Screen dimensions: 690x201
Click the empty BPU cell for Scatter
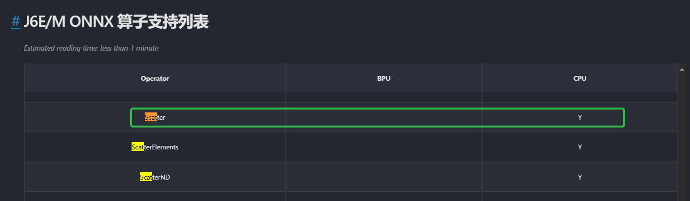click(x=383, y=117)
